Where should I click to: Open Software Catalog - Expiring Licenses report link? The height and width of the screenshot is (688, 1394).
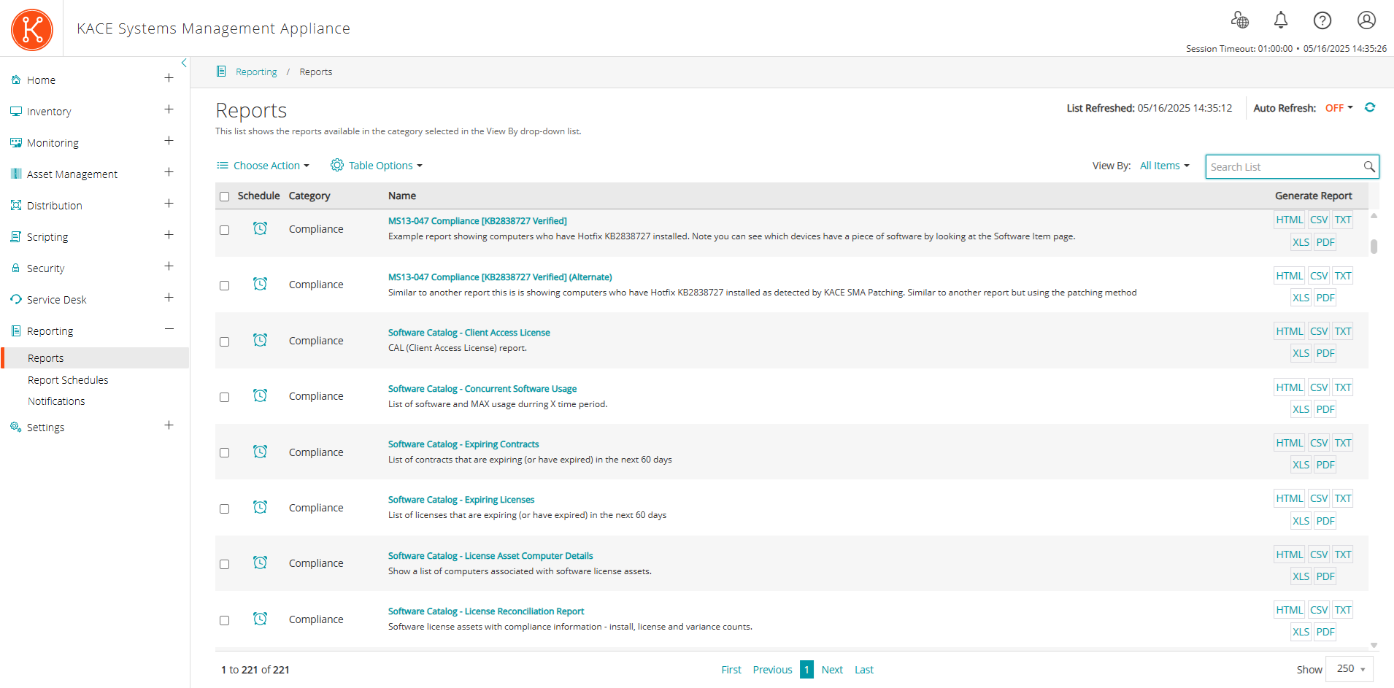pyautogui.click(x=461, y=500)
